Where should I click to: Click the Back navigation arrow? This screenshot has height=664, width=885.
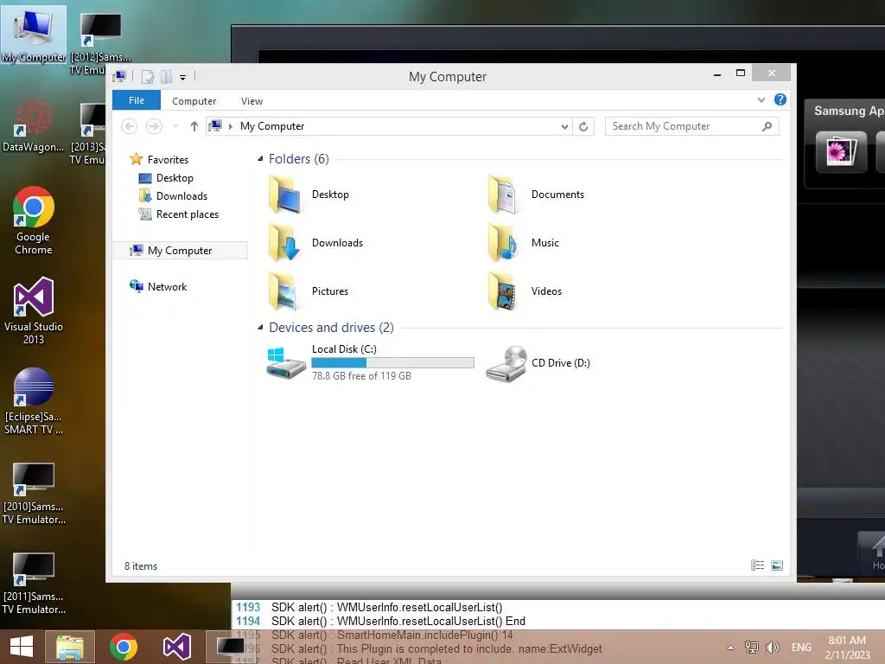[x=130, y=126]
